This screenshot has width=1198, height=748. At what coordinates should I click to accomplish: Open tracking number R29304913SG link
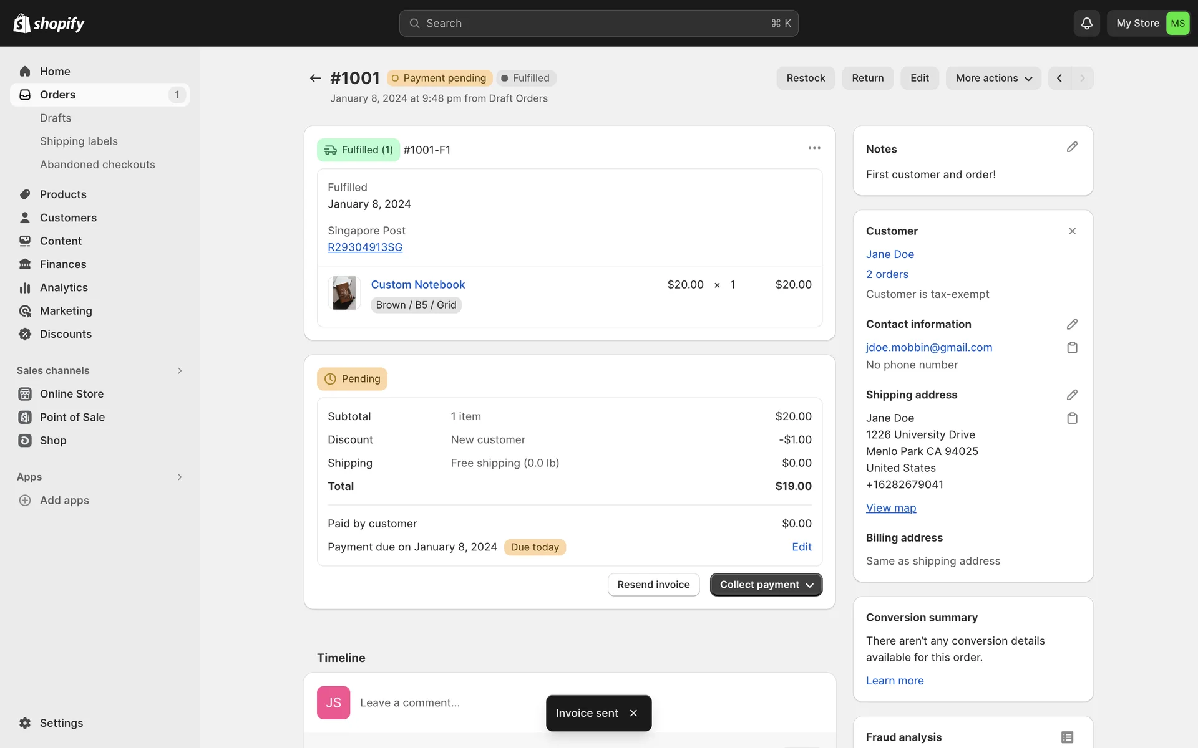(365, 247)
